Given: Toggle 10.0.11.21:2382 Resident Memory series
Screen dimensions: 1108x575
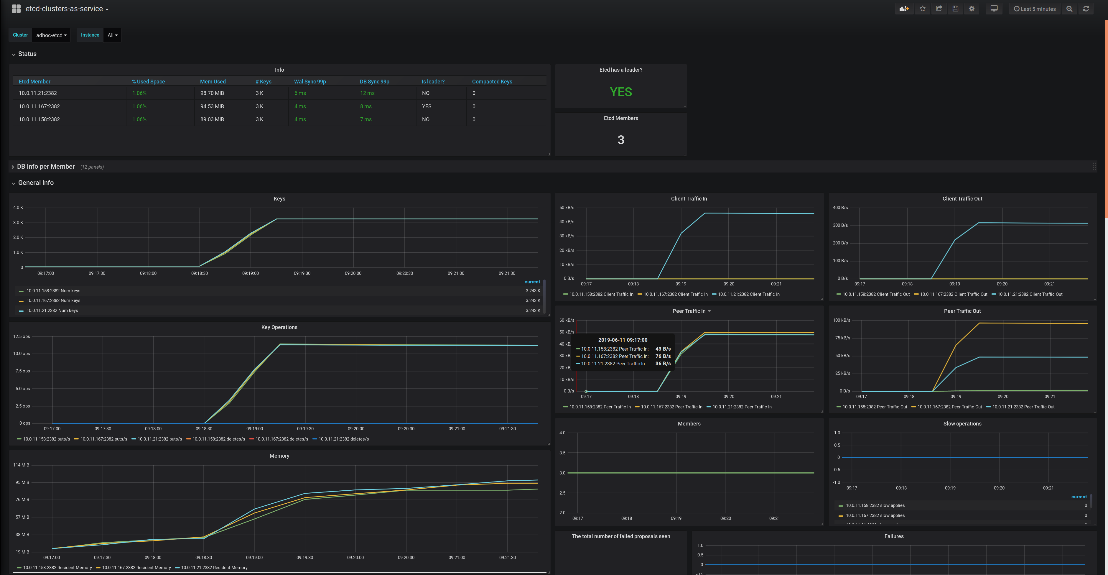Looking at the screenshot, I should click(x=214, y=568).
